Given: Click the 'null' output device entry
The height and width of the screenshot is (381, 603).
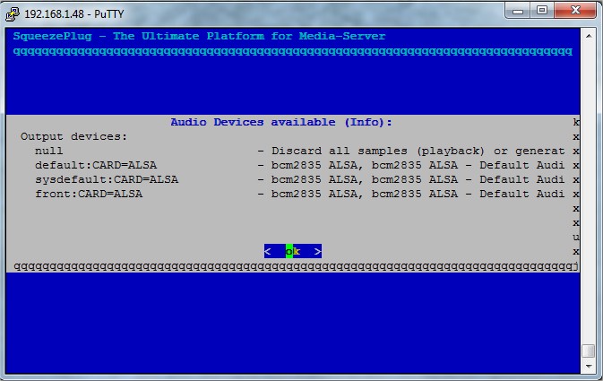Looking at the screenshot, I should click(x=49, y=151).
